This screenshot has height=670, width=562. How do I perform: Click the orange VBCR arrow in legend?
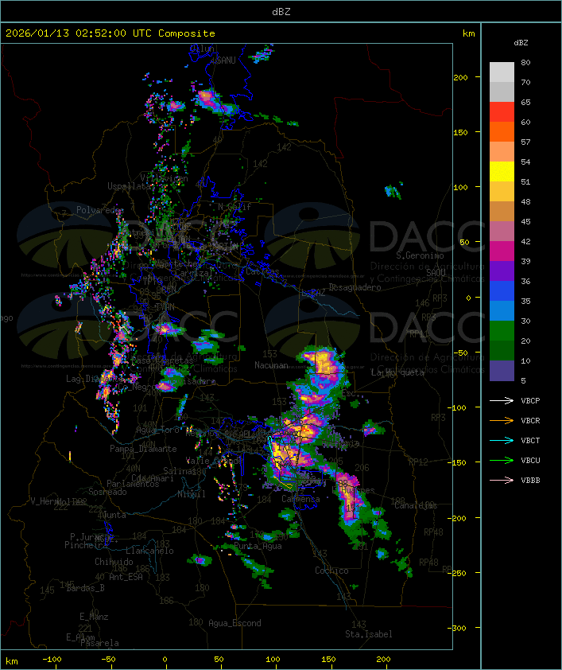click(502, 420)
